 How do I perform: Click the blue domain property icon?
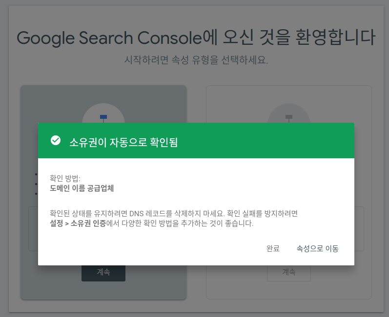[103, 117]
